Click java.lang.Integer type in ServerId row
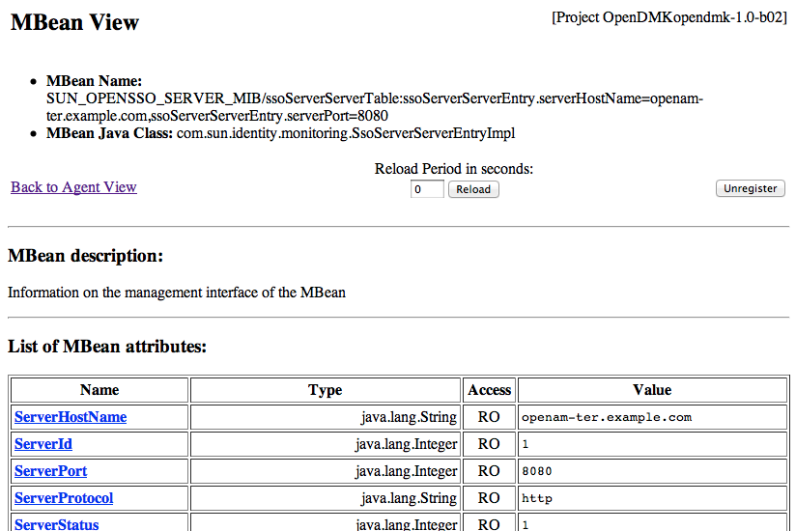The width and height of the screenshot is (796, 531). (406, 444)
